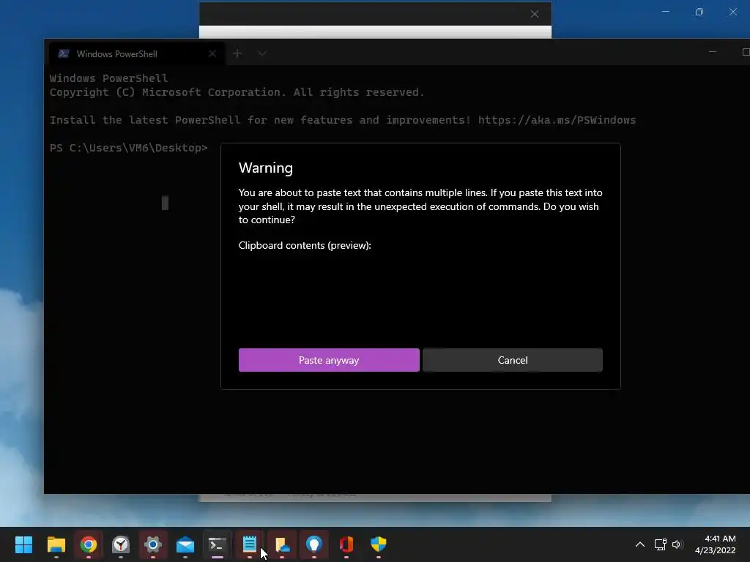
Task: Open Windows Security shield on the taskbar
Action: [x=379, y=544]
